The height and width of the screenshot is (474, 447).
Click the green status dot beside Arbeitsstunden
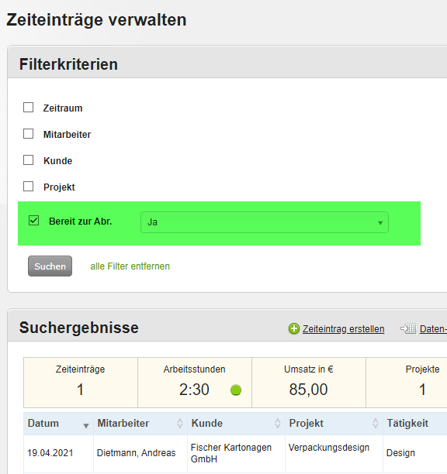click(x=236, y=390)
